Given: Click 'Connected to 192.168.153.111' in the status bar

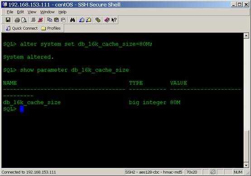Looking at the screenshot, I should [x=29, y=172].
